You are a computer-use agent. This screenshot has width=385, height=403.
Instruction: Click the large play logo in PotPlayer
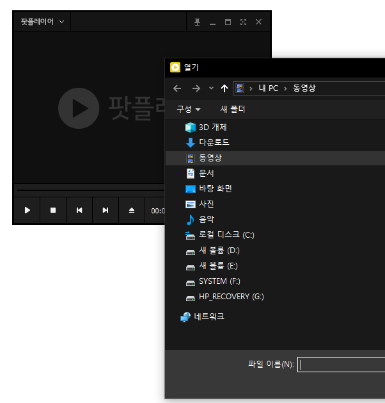tap(79, 108)
